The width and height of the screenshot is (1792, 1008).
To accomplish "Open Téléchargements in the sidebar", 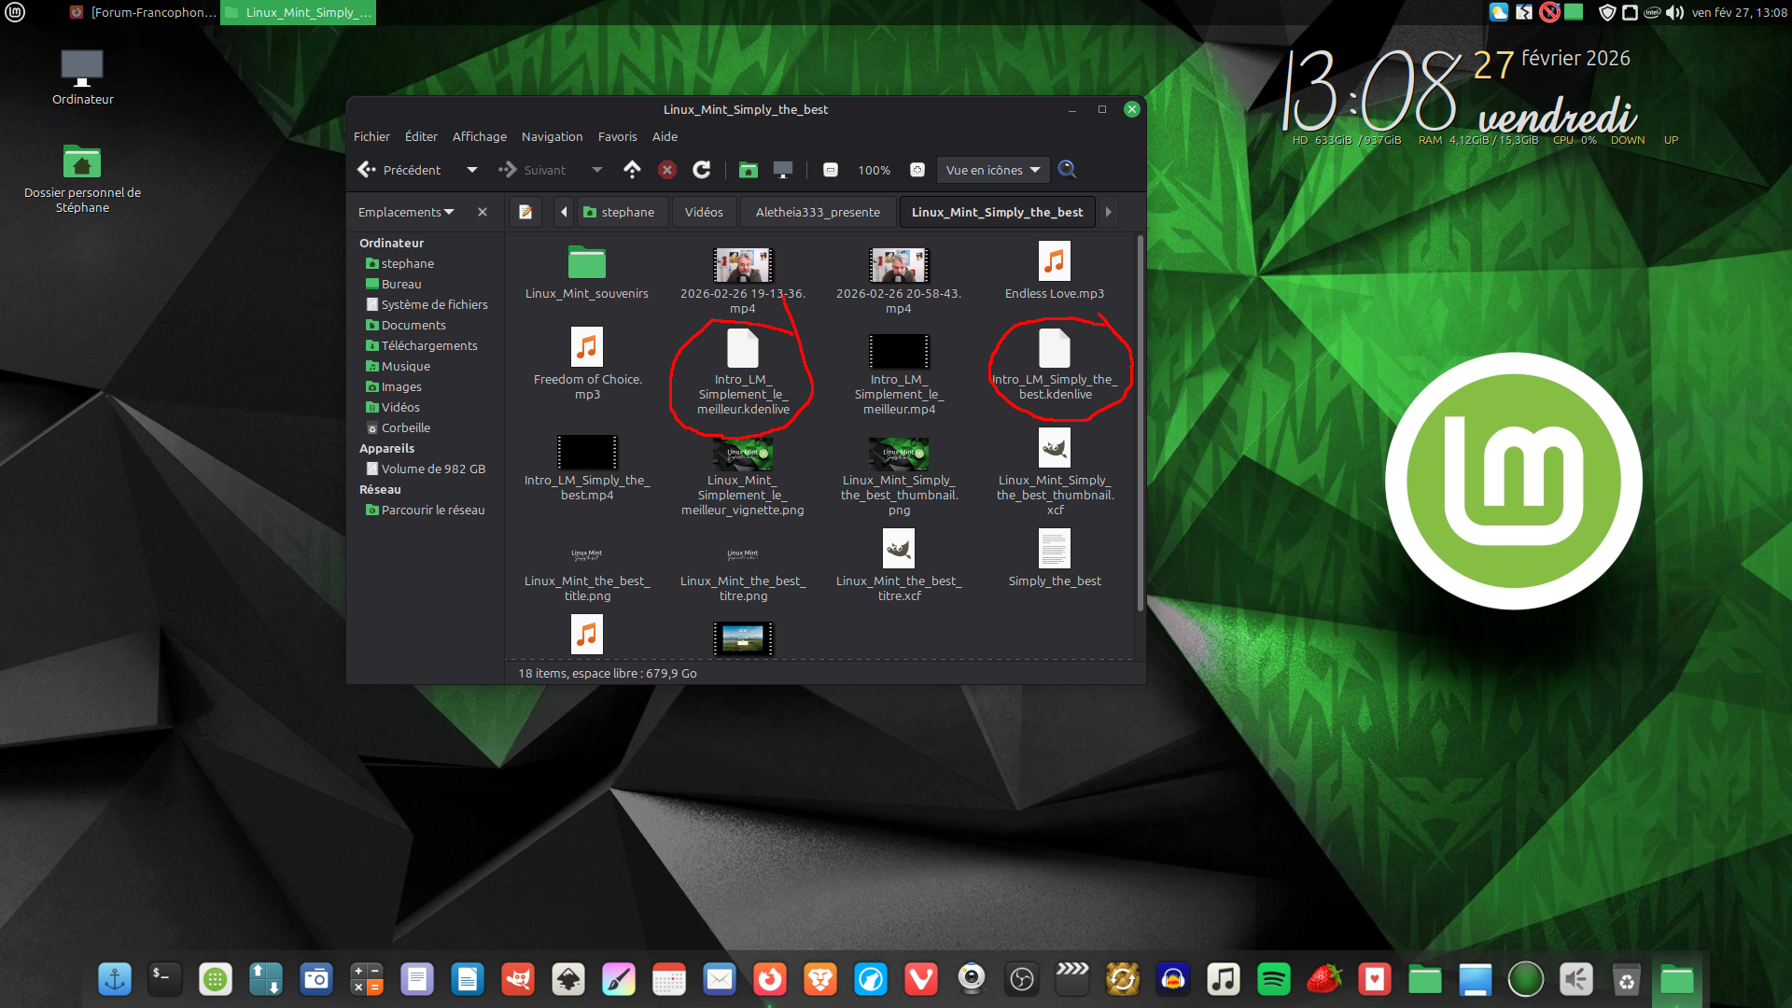I will (x=422, y=346).
